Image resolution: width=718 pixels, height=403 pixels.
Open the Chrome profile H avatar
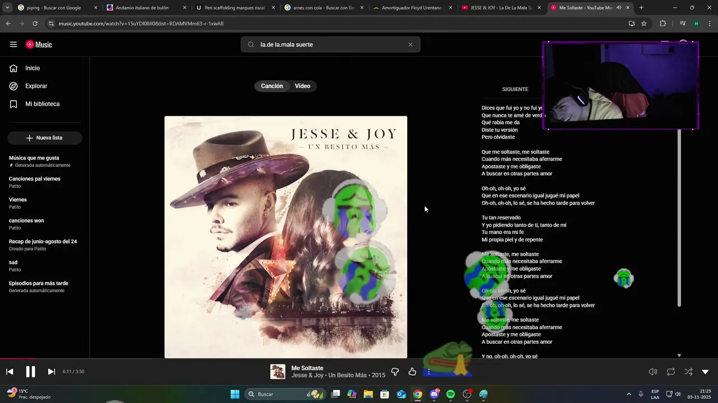click(696, 24)
